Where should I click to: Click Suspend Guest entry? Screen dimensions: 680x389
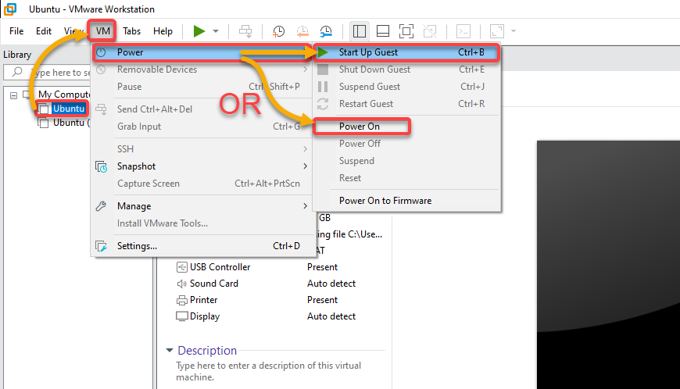[x=406, y=87]
